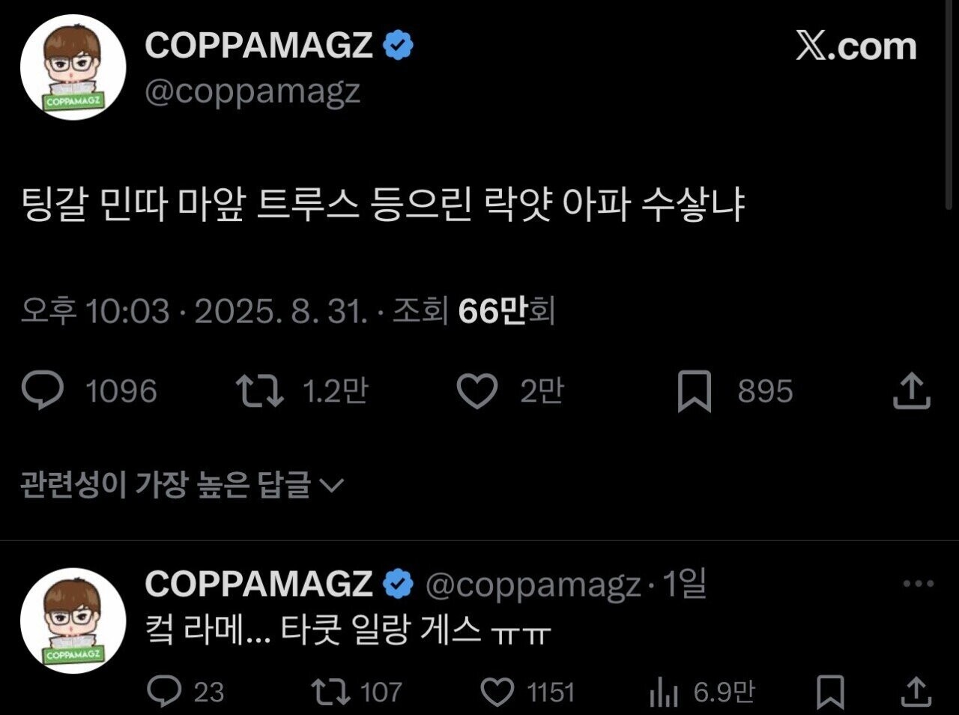The width and height of the screenshot is (959, 715).
Task: Click the 오후 10:03 · 2025. 8. 31. timestamp
Action: [193, 310]
